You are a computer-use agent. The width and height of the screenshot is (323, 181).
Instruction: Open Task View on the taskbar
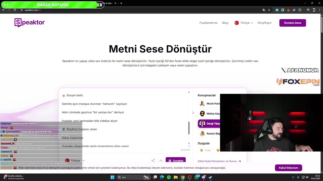155,177
